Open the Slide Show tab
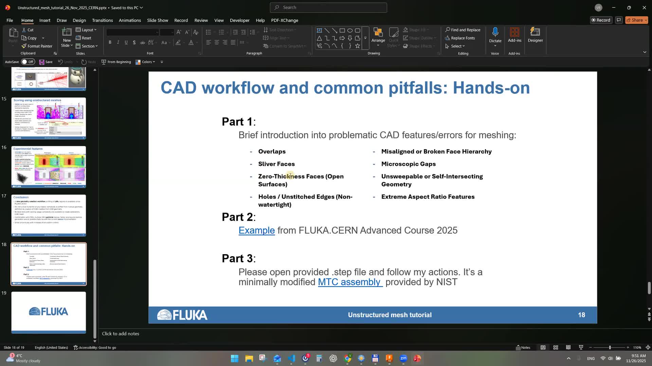Image resolution: width=652 pixels, height=366 pixels. coord(158,20)
